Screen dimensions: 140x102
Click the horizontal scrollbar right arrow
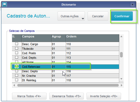(122, 85)
